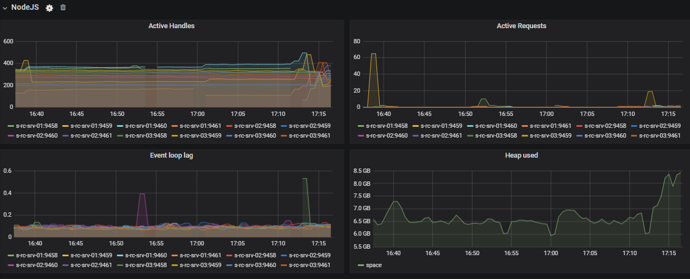Open the Active Handles panel title menu

[x=171, y=25]
